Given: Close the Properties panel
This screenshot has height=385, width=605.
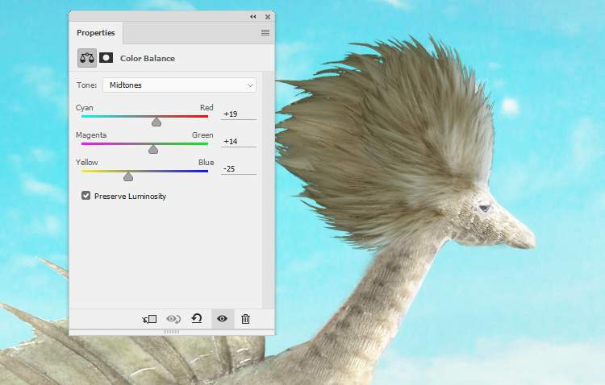Looking at the screenshot, I should (x=265, y=16).
